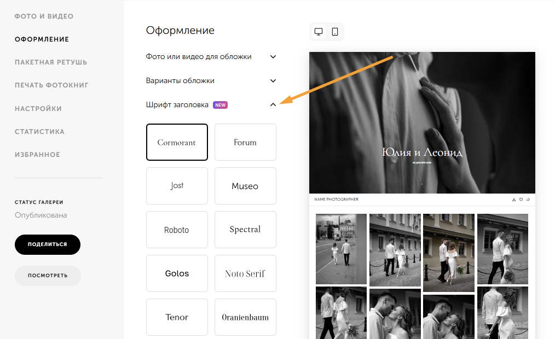
Task: Switch preview to mobile view
Action: (x=335, y=32)
